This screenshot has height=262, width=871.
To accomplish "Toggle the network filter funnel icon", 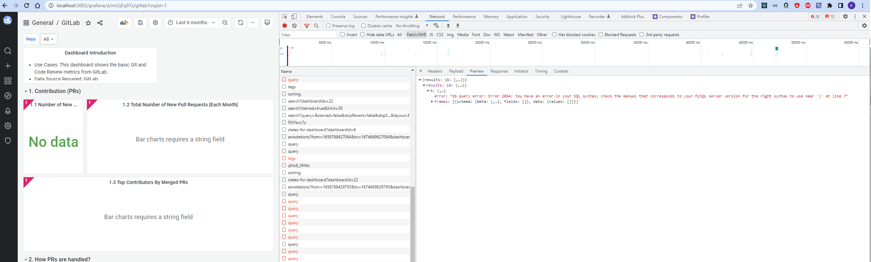I will 307,26.
